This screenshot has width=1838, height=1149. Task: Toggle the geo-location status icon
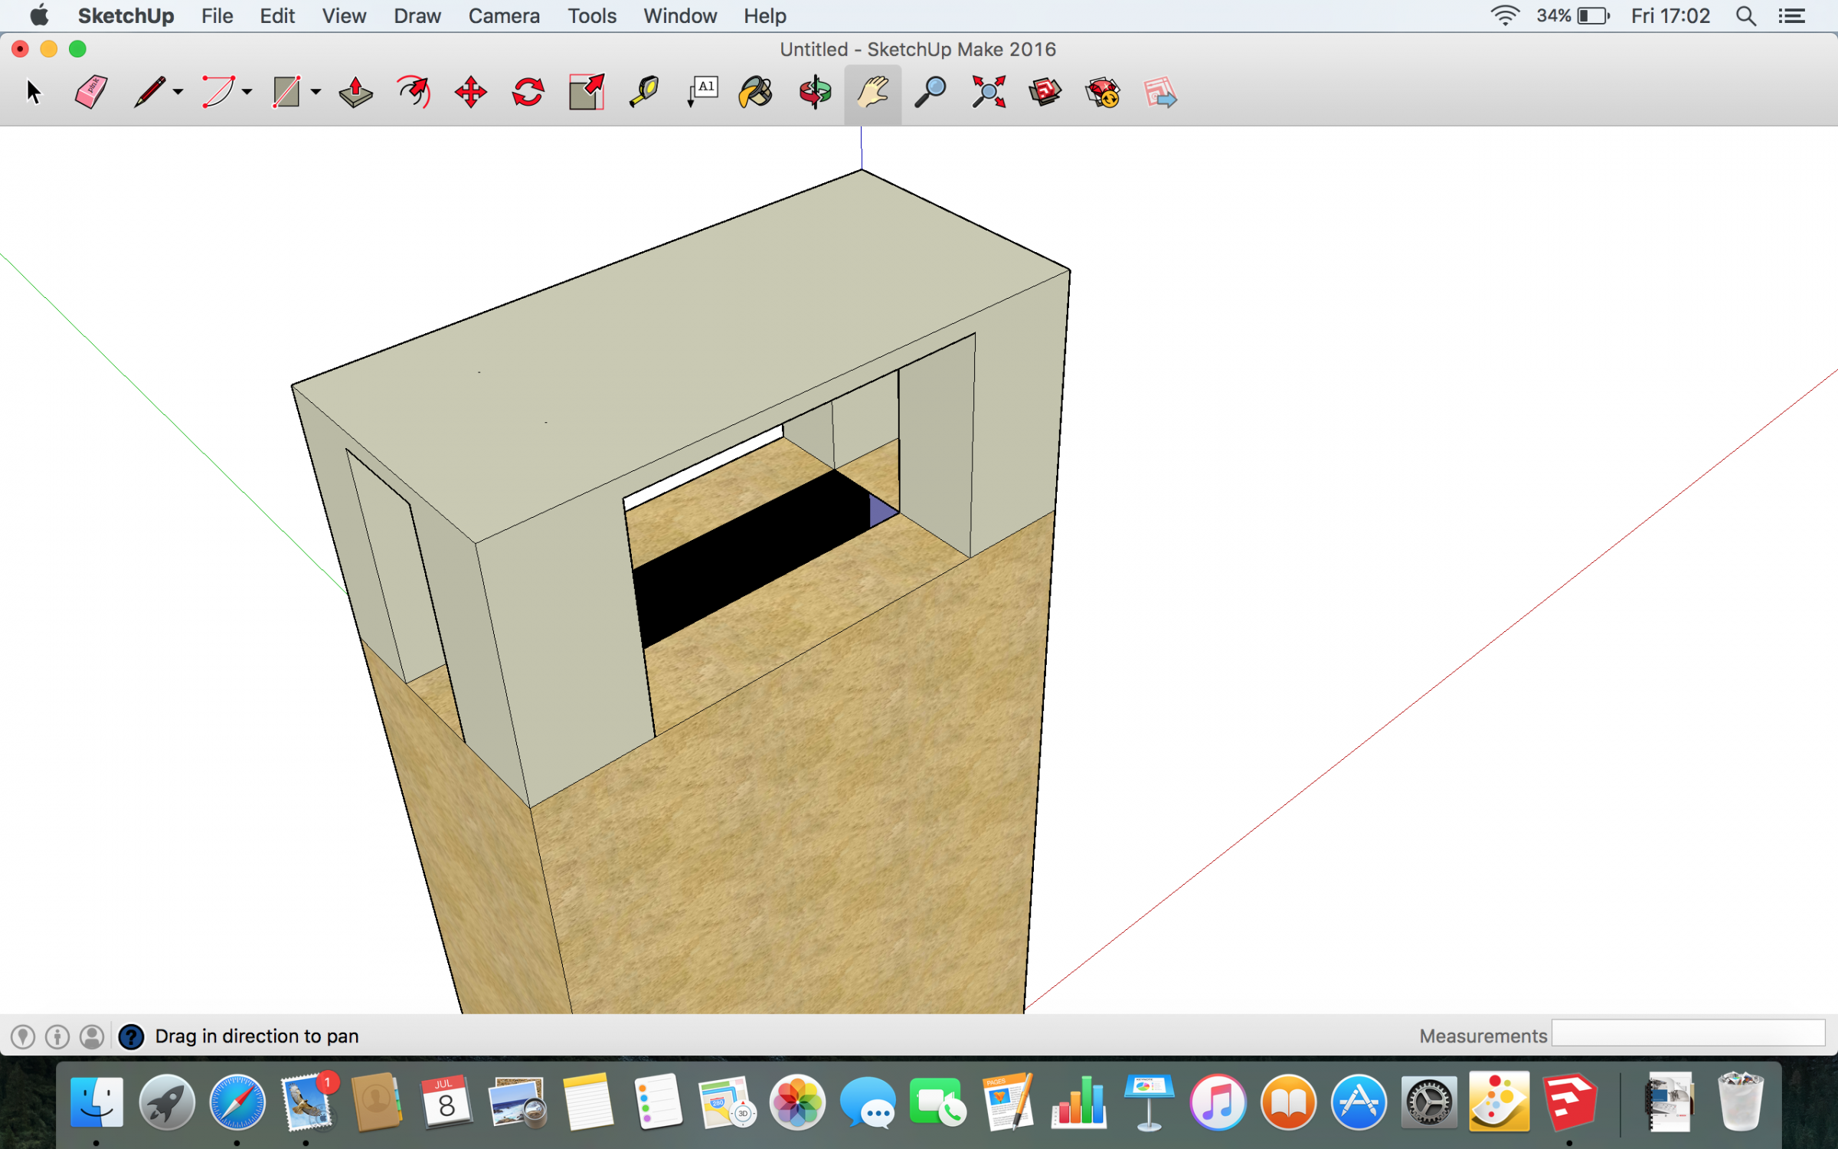pos(23,1036)
